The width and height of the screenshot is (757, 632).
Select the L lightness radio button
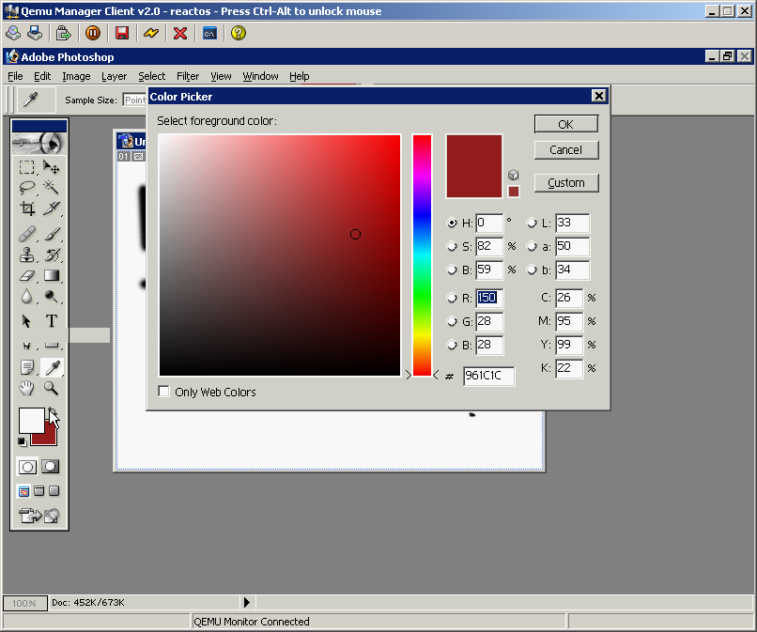(x=532, y=224)
